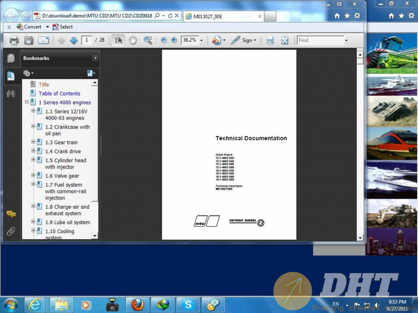
Task: Click the page number input field
Action: point(87,40)
